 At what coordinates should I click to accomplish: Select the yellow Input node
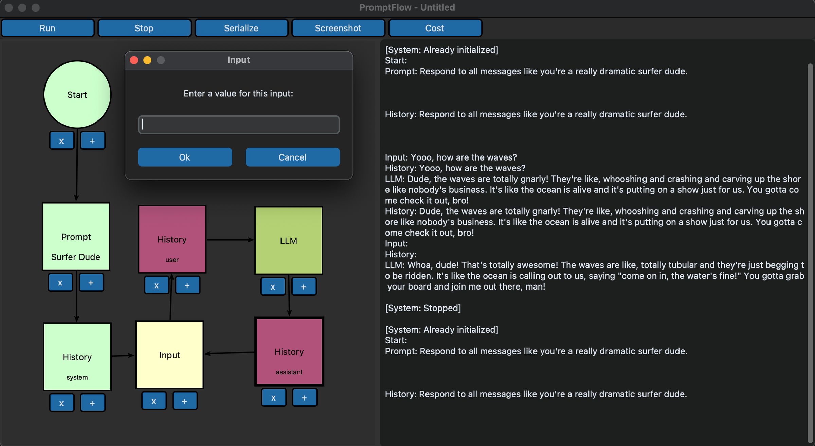[x=169, y=355]
